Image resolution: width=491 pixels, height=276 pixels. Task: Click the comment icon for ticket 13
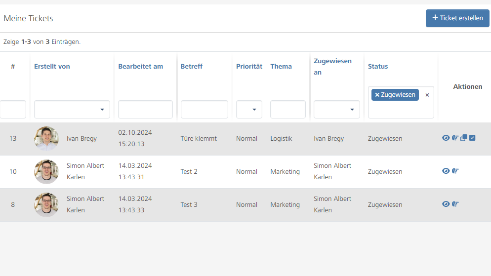pyautogui.click(x=455, y=138)
